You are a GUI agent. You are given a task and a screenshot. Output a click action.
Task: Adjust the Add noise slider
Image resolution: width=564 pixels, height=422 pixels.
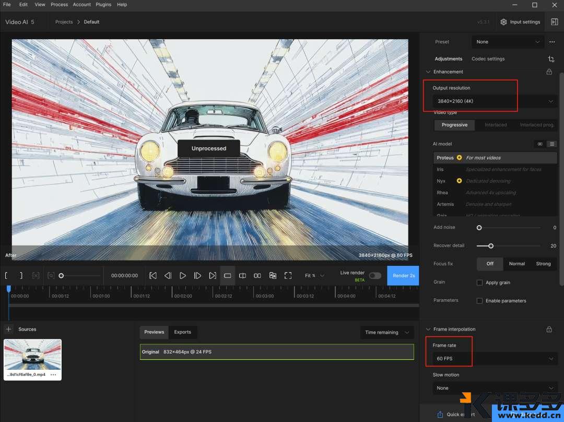[479, 228]
